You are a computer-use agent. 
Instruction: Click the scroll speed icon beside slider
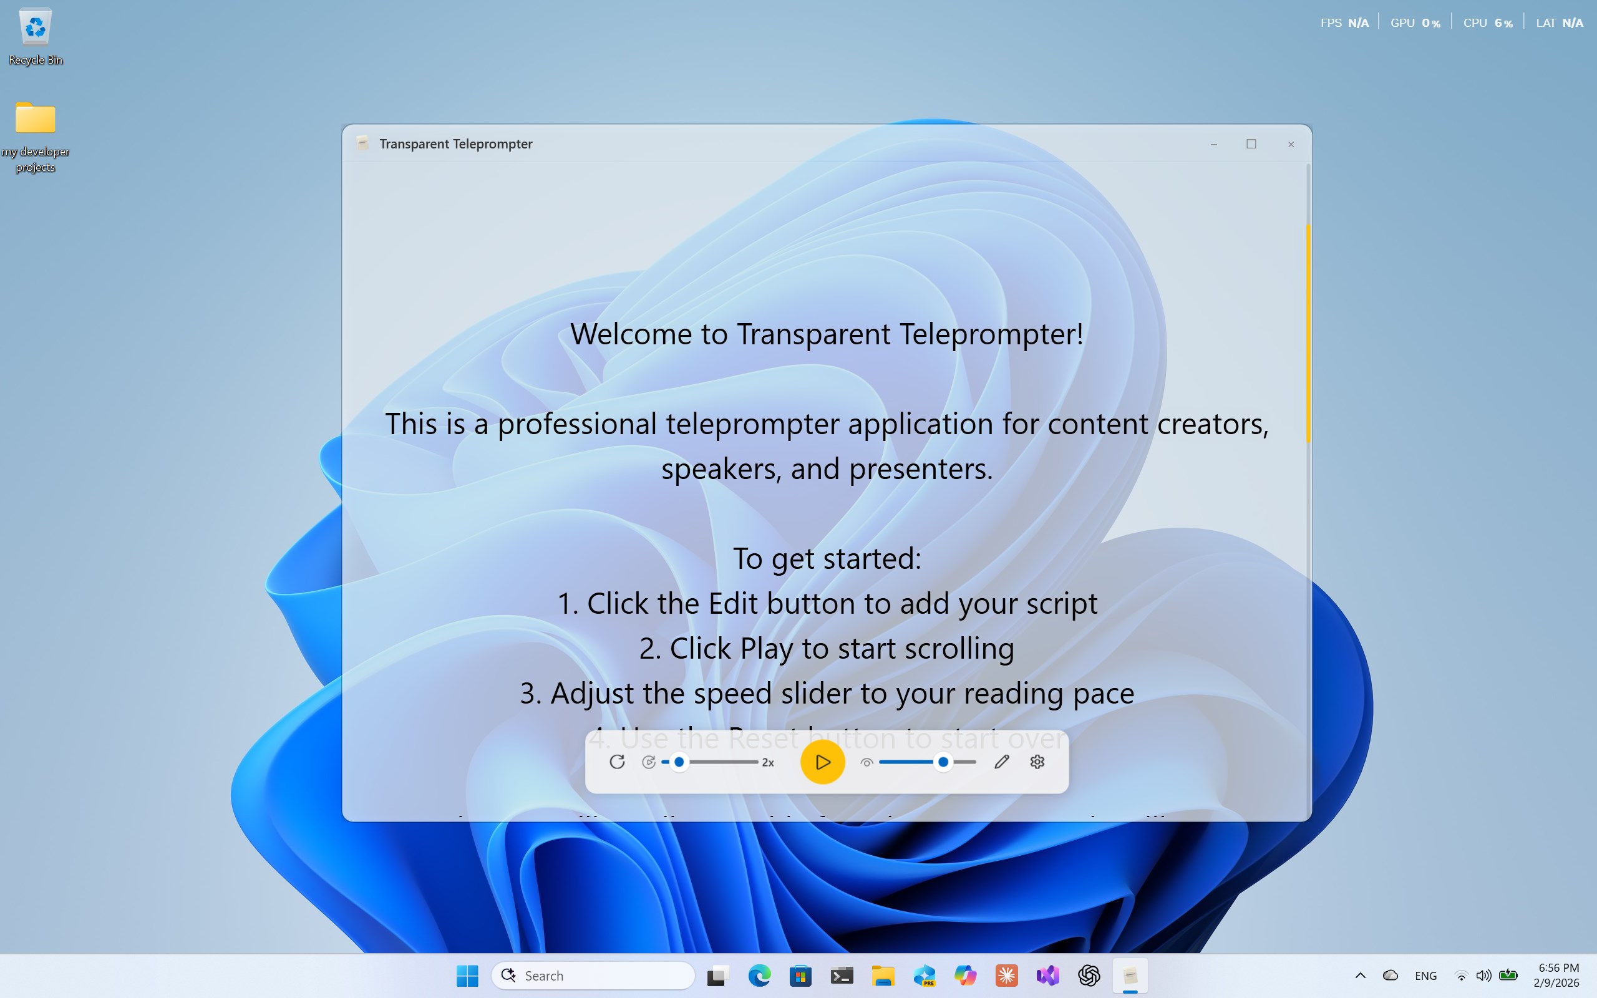(649, 762)
